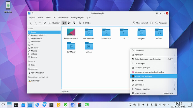Select Downloads in the sidebar
The height and width of the screenshot is (108, 193).
(x=44, y=42)
